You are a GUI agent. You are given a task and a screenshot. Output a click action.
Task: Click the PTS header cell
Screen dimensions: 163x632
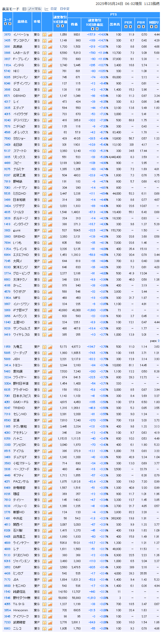[x=113, y=14]
